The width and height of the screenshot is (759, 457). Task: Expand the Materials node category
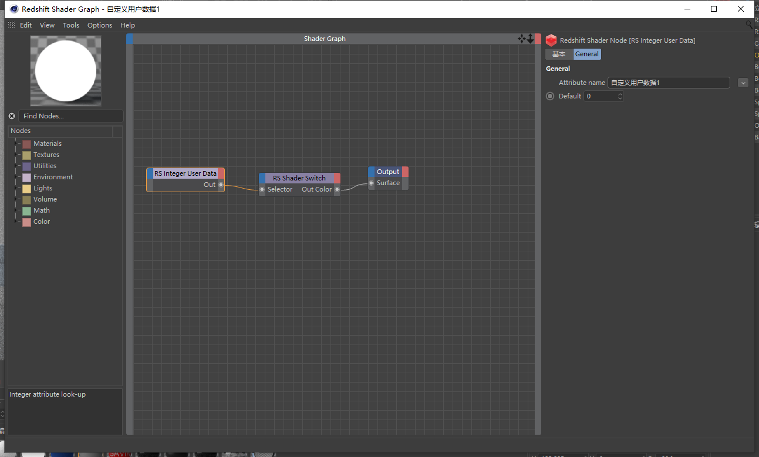16,144
